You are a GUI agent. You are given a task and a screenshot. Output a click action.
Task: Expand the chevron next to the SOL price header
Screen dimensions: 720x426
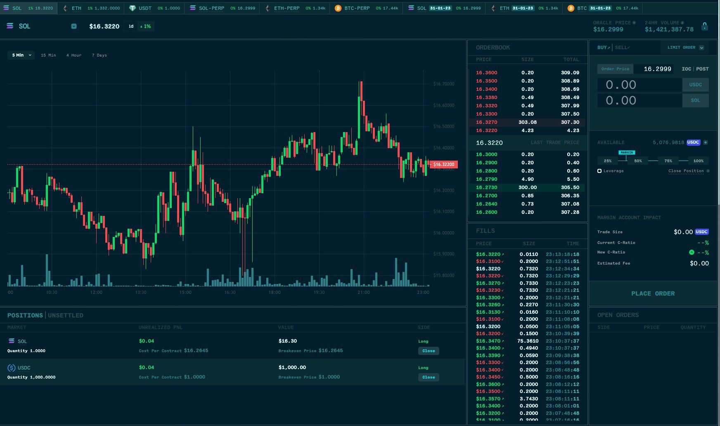[x=73, y=26]
